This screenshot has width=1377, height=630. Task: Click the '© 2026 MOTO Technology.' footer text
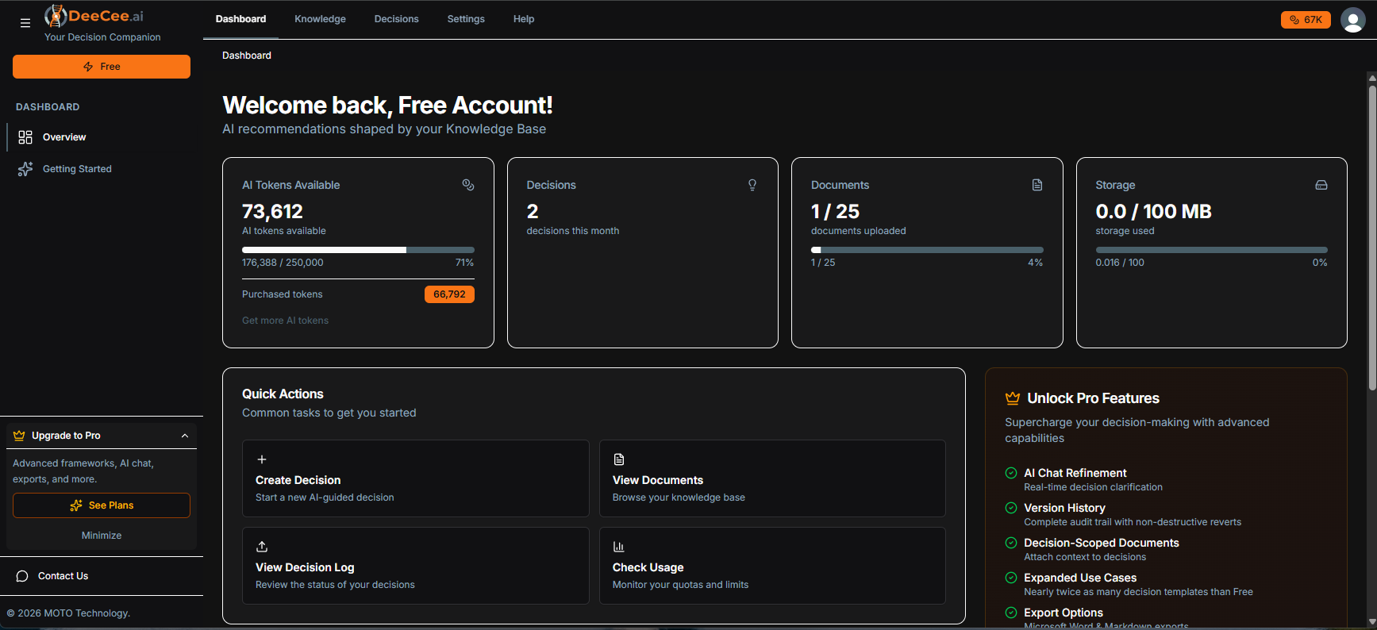point(68,613)
